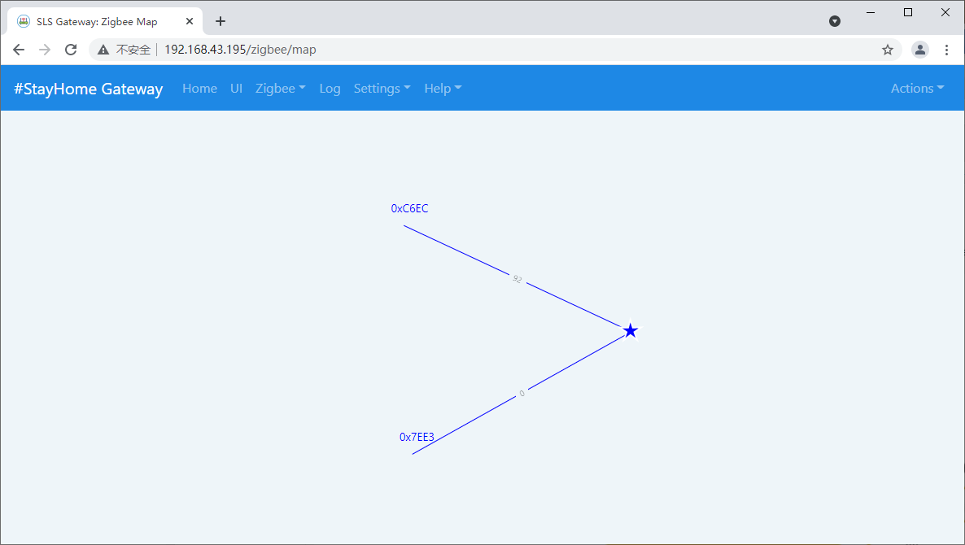Expand the Zigbee dropdown menu
The width and height of the screenshot is (965, 545).
tap(280, 89)
